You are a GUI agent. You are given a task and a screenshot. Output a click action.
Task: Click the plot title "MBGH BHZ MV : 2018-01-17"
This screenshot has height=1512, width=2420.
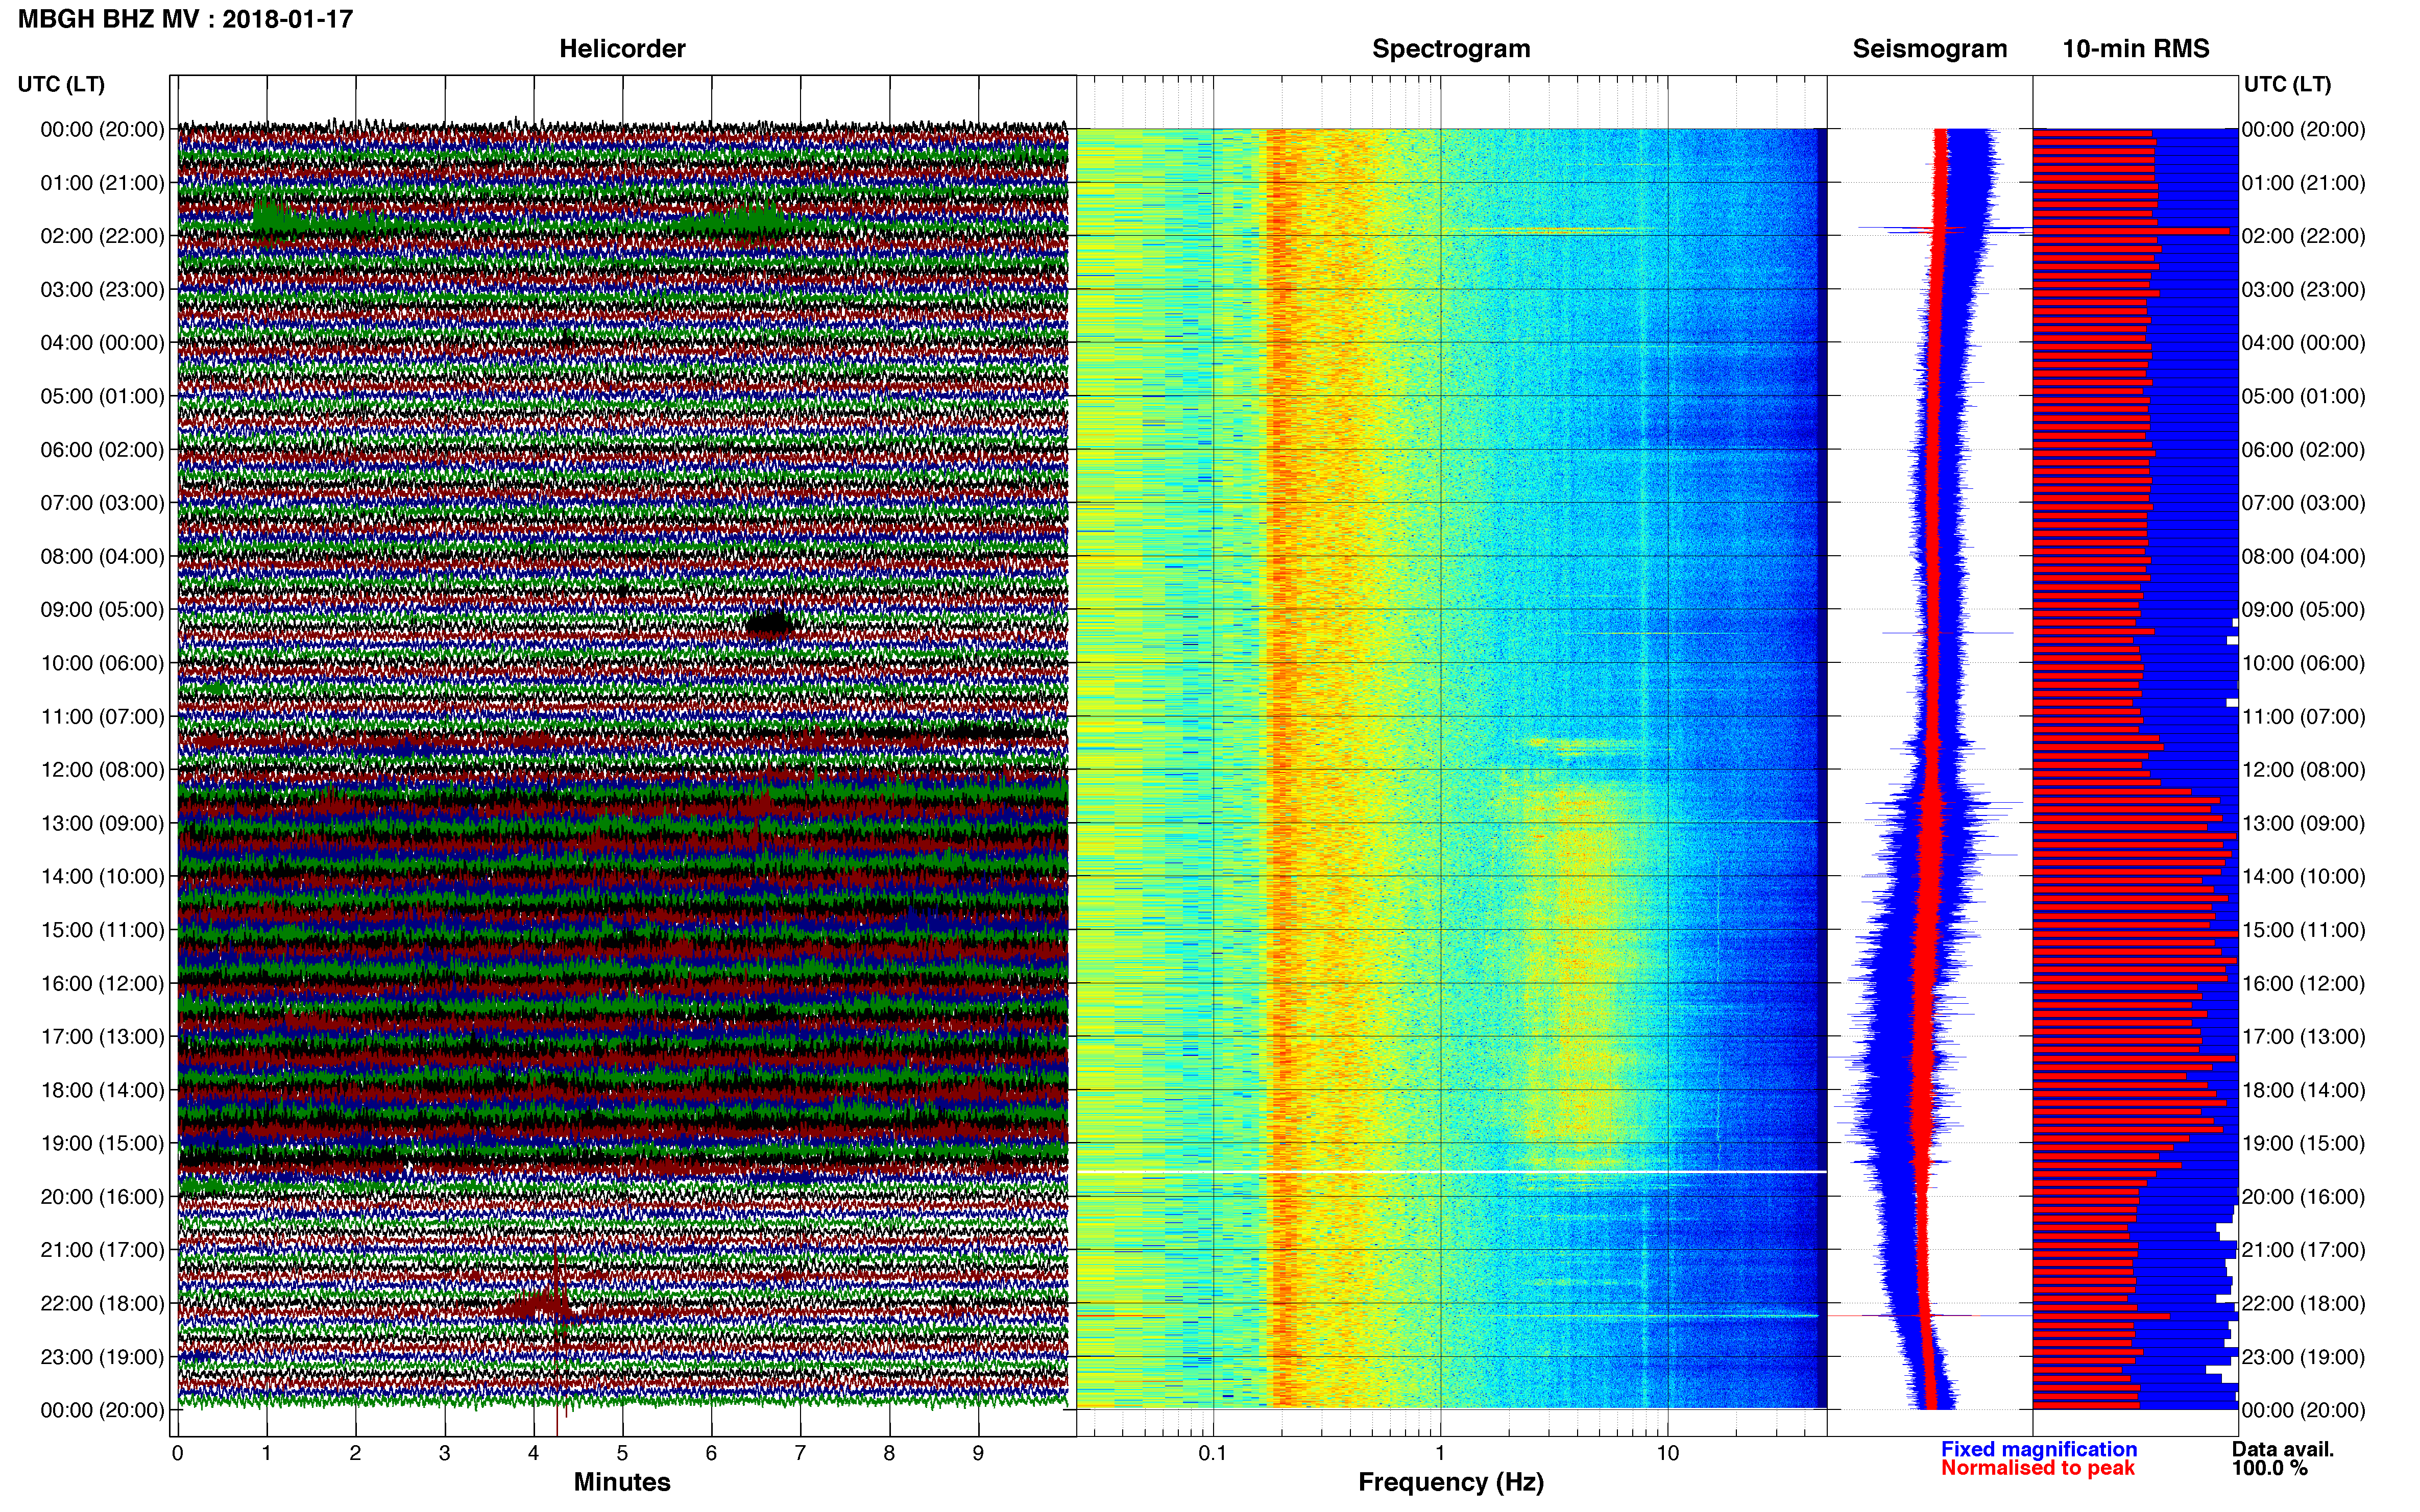[185, 19]
